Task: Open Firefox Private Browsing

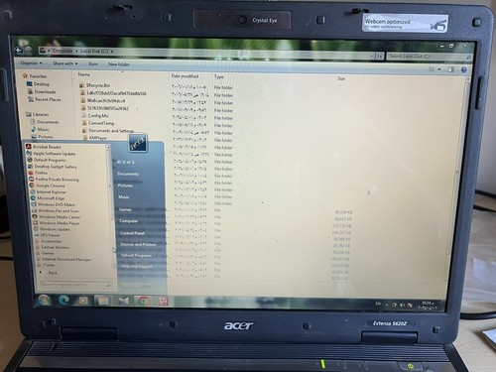Action: coord(58,180)
